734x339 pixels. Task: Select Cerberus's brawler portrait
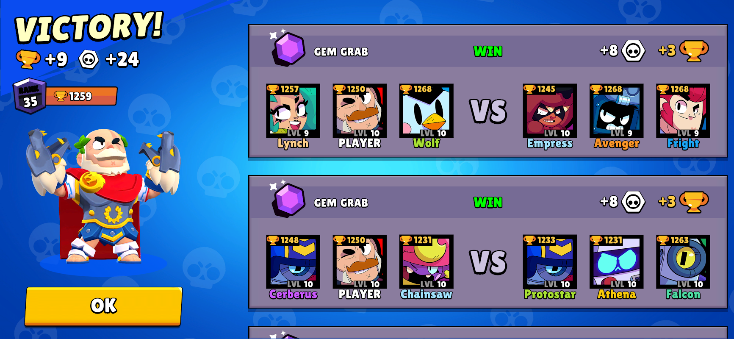(x=293, y=261)
